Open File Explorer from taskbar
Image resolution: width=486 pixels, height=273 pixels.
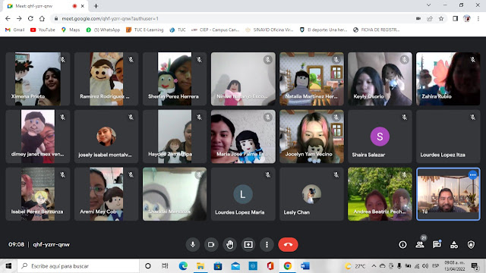click(x=200, y=266)
